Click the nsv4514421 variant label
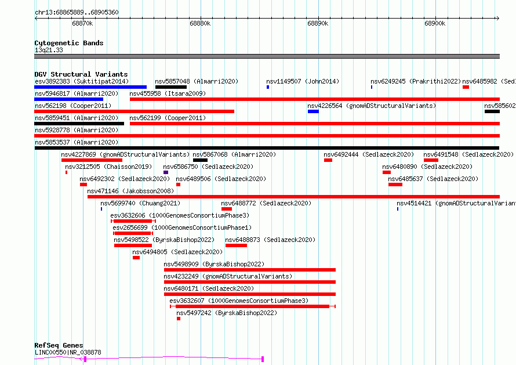516x365 pixels. coord(456,203)
